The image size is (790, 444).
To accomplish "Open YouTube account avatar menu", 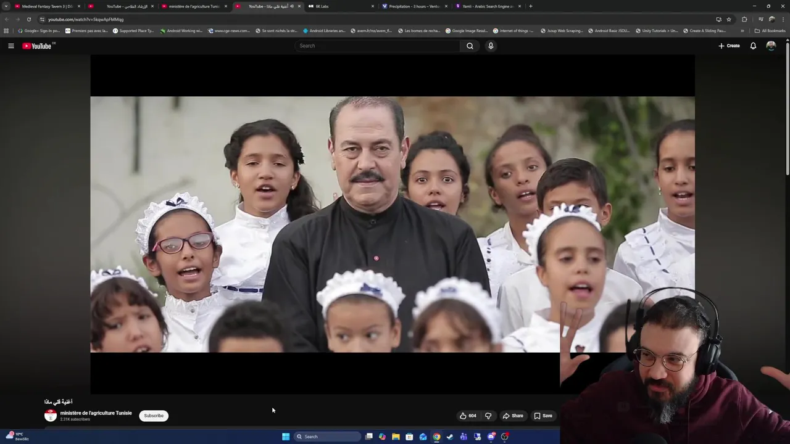I will click(x=771, y=46).
